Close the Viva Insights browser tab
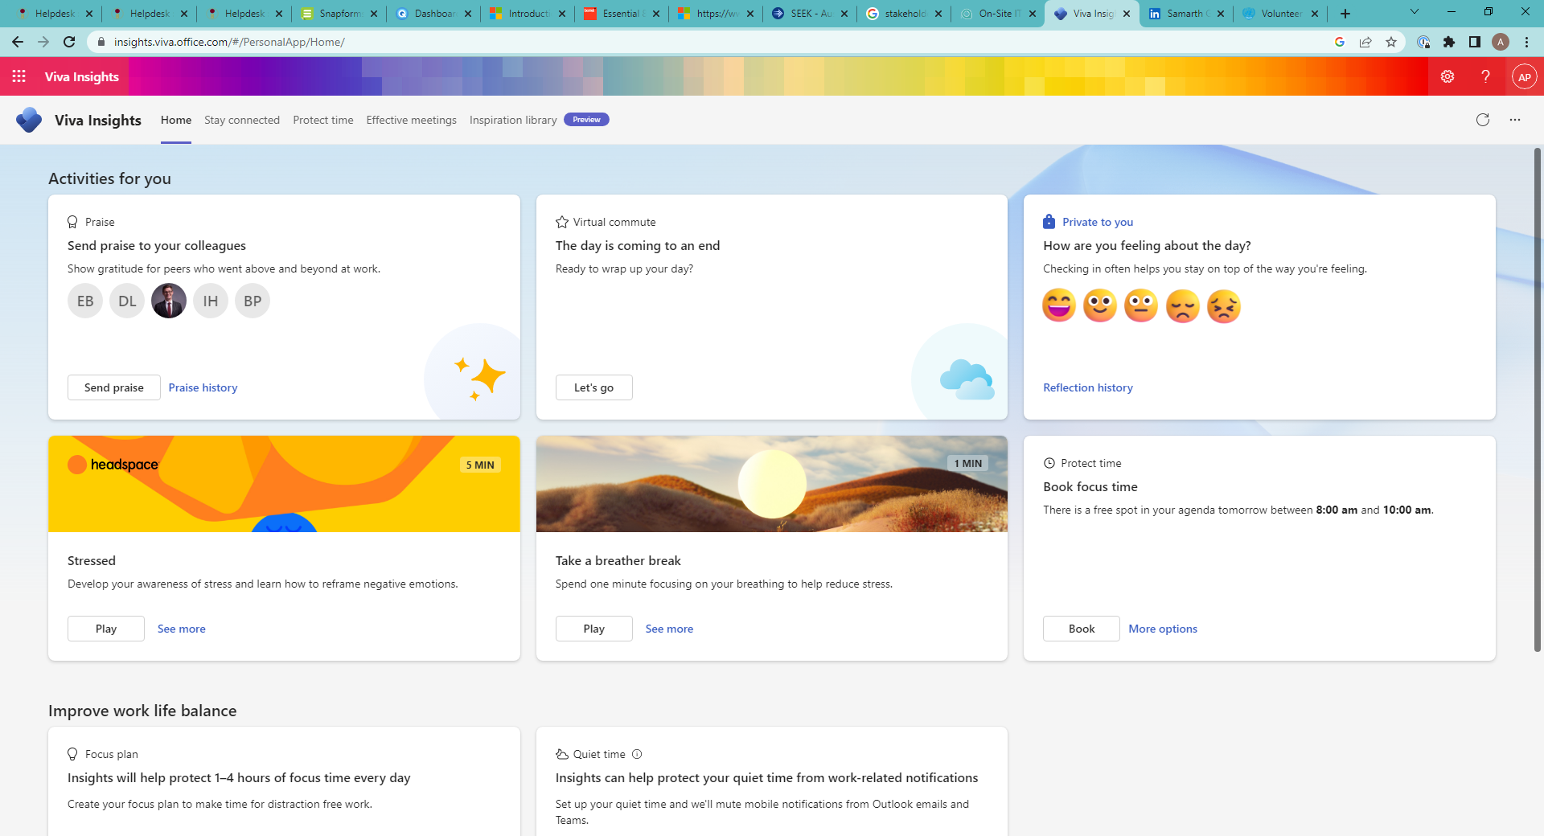 pos(1127,14)
